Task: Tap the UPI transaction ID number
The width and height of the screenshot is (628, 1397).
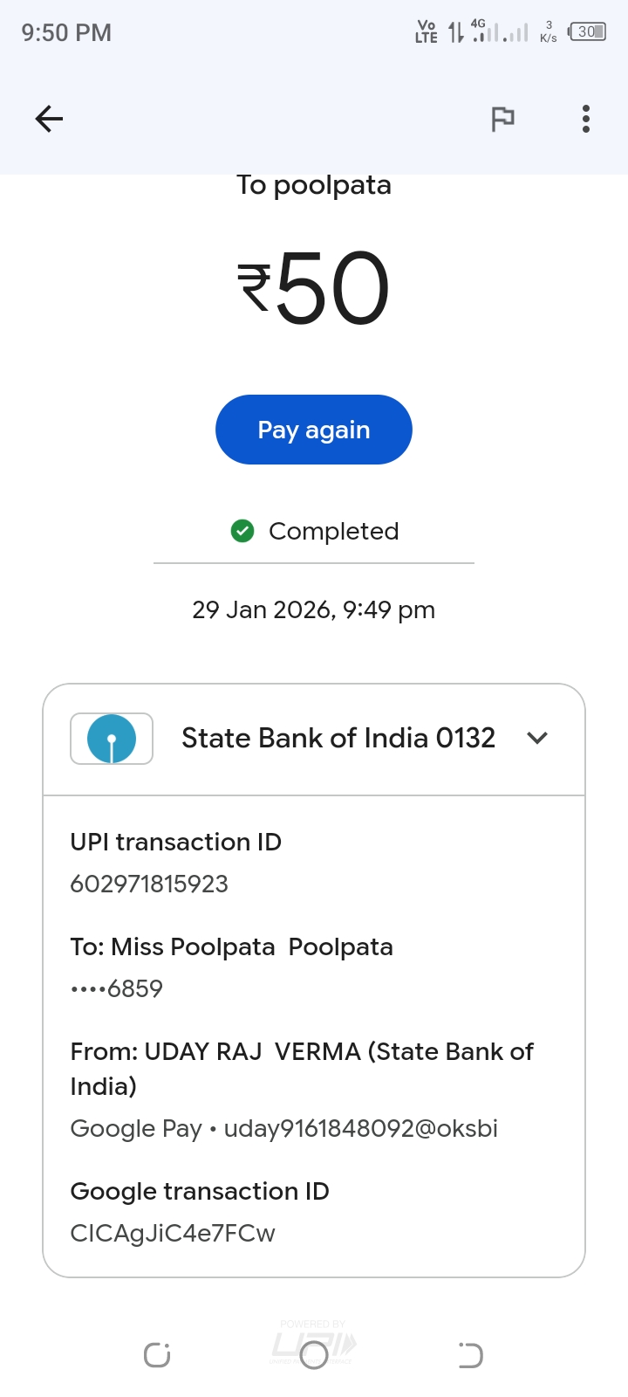Action: (x=149, y=884)
